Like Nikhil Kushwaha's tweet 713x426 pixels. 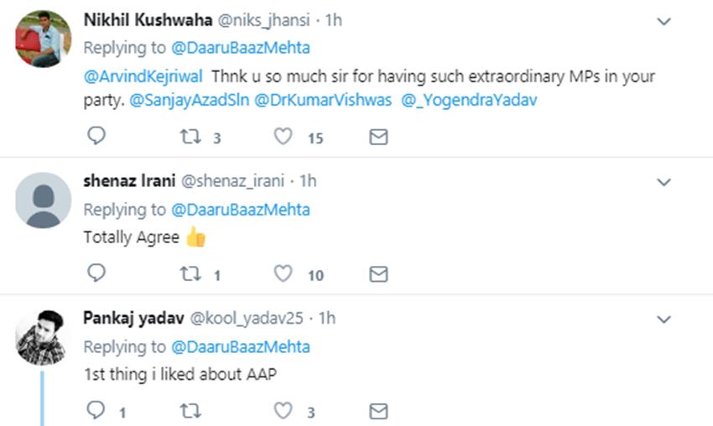tap(284, 136)
